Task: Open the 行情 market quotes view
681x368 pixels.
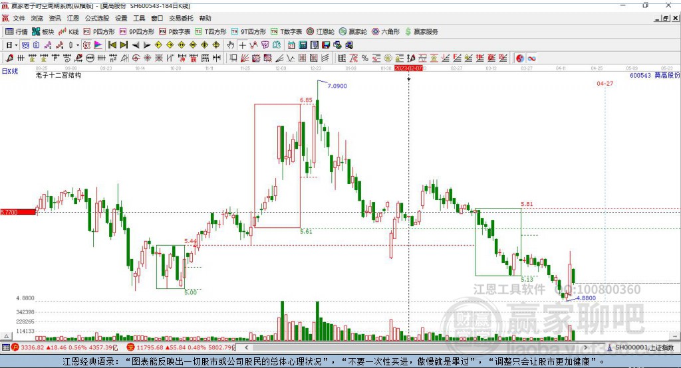Action: click(16, 32)
